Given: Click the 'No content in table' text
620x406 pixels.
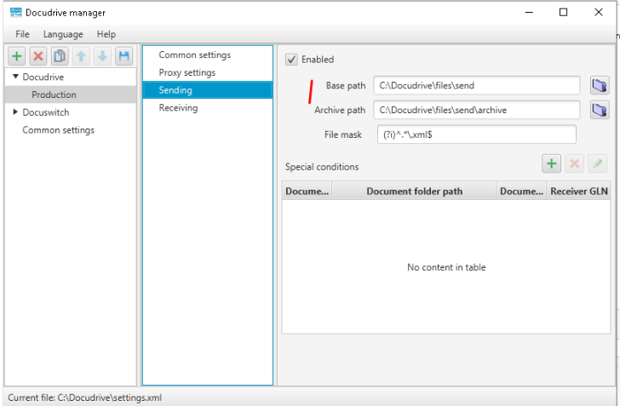Looking at the screenshot, I should pyautogui.click(x=446, y=267).
